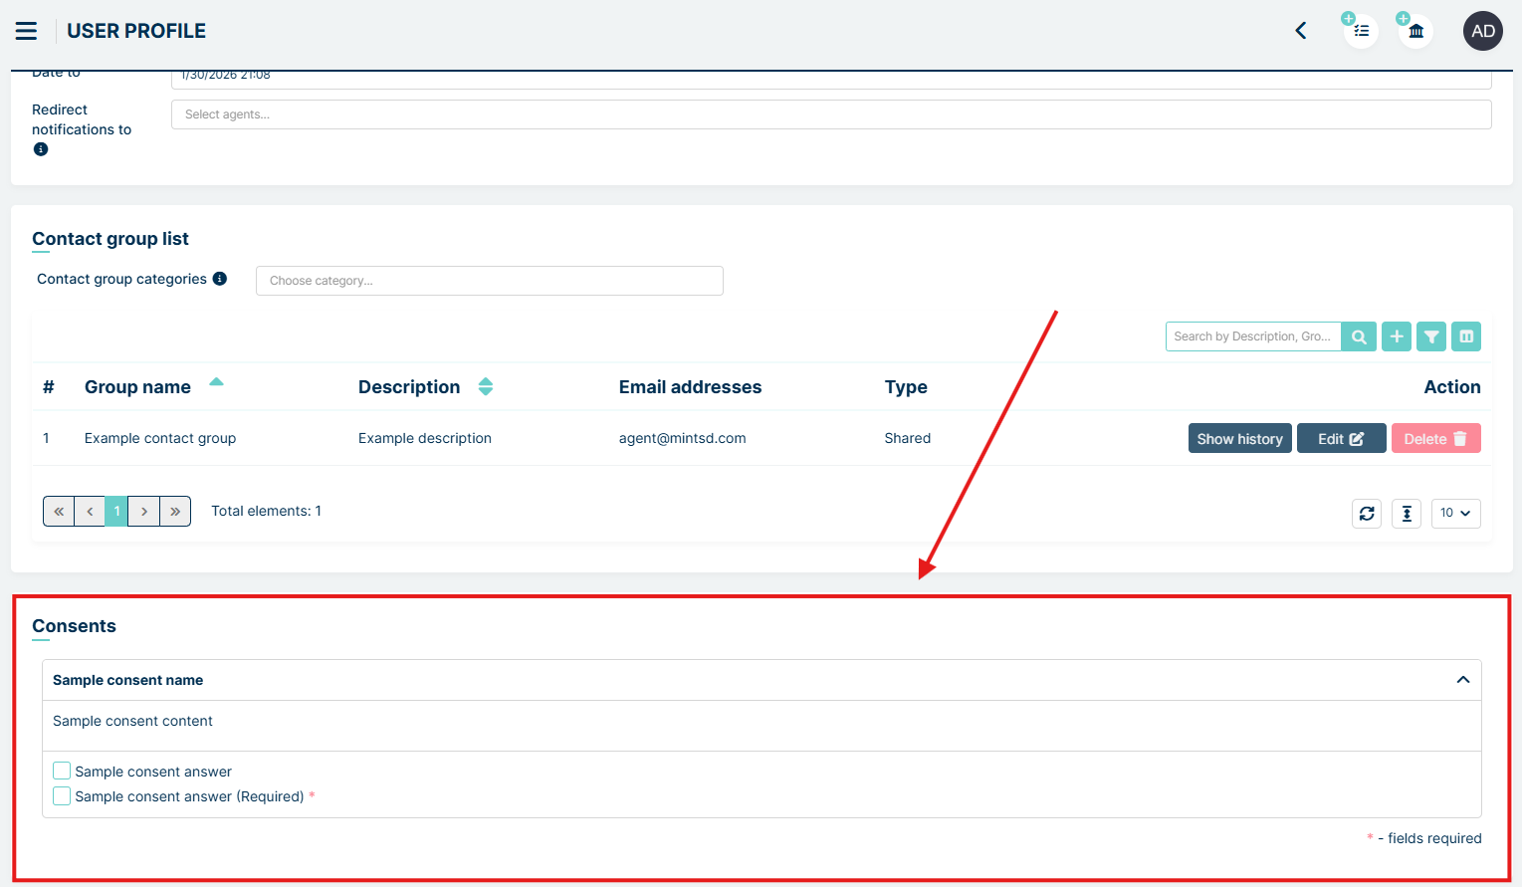Open the Choose category dropdown

click(489, 281)
